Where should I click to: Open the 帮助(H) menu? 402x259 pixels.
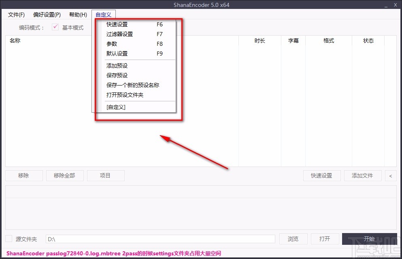point(78,15)
